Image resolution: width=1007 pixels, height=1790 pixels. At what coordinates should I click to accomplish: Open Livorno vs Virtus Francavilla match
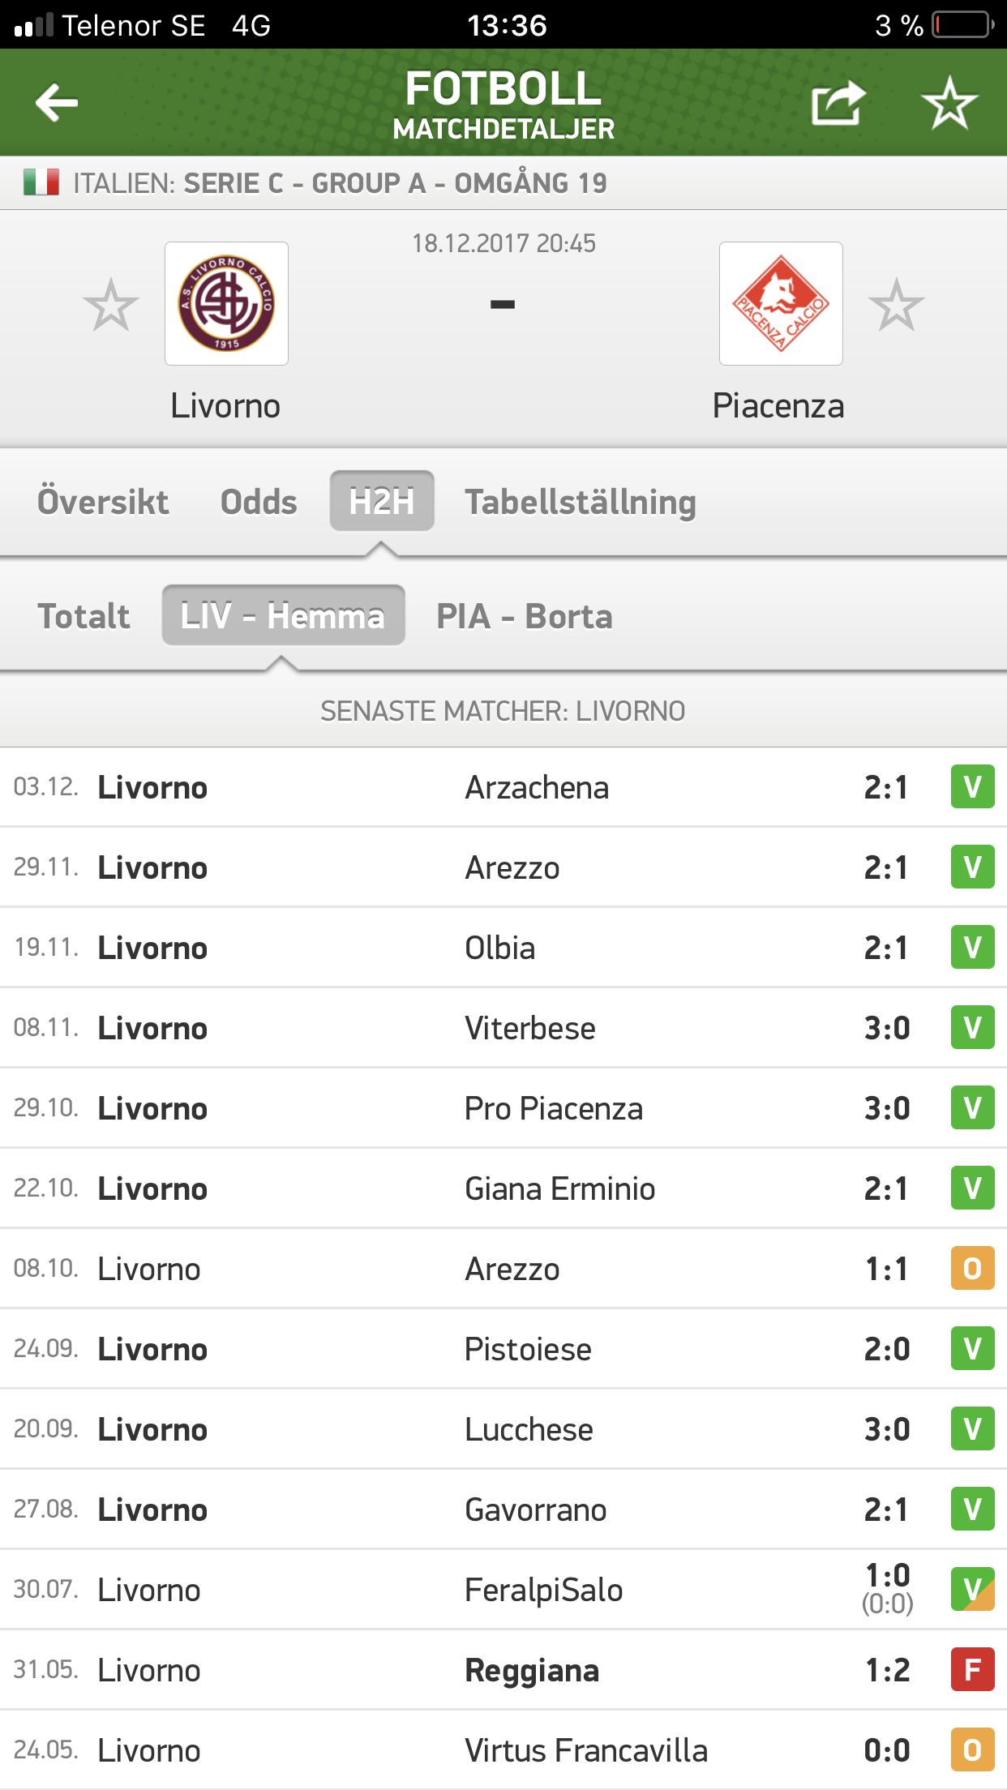tap(504, 1749)
